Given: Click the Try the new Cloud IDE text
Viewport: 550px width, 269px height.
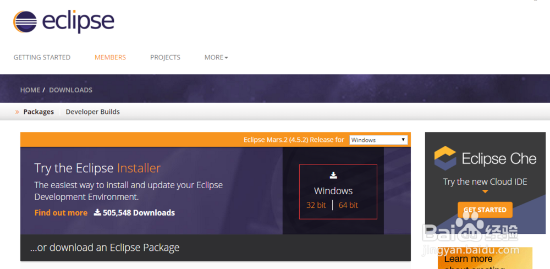Looking at the screenshot, I should point(485,182).
